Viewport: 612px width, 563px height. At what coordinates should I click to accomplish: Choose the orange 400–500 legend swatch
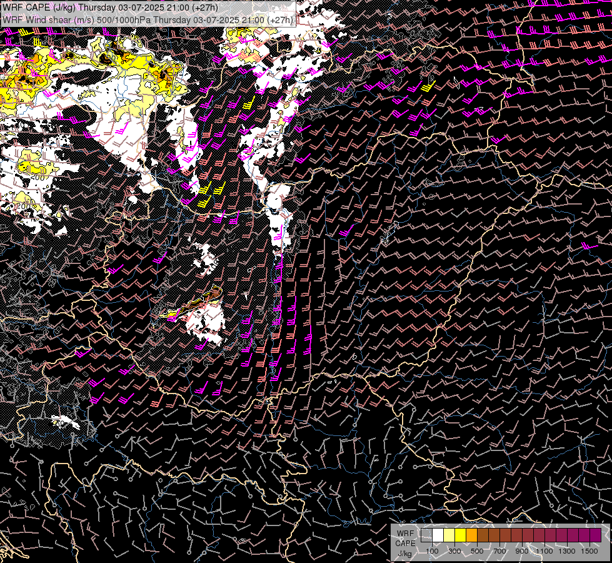pyautogui.click(x=471, y=535)
